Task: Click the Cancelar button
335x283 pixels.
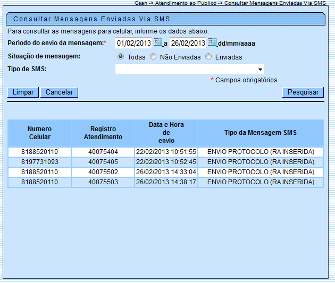Action: pyautogui.click(x=59, y=92)
